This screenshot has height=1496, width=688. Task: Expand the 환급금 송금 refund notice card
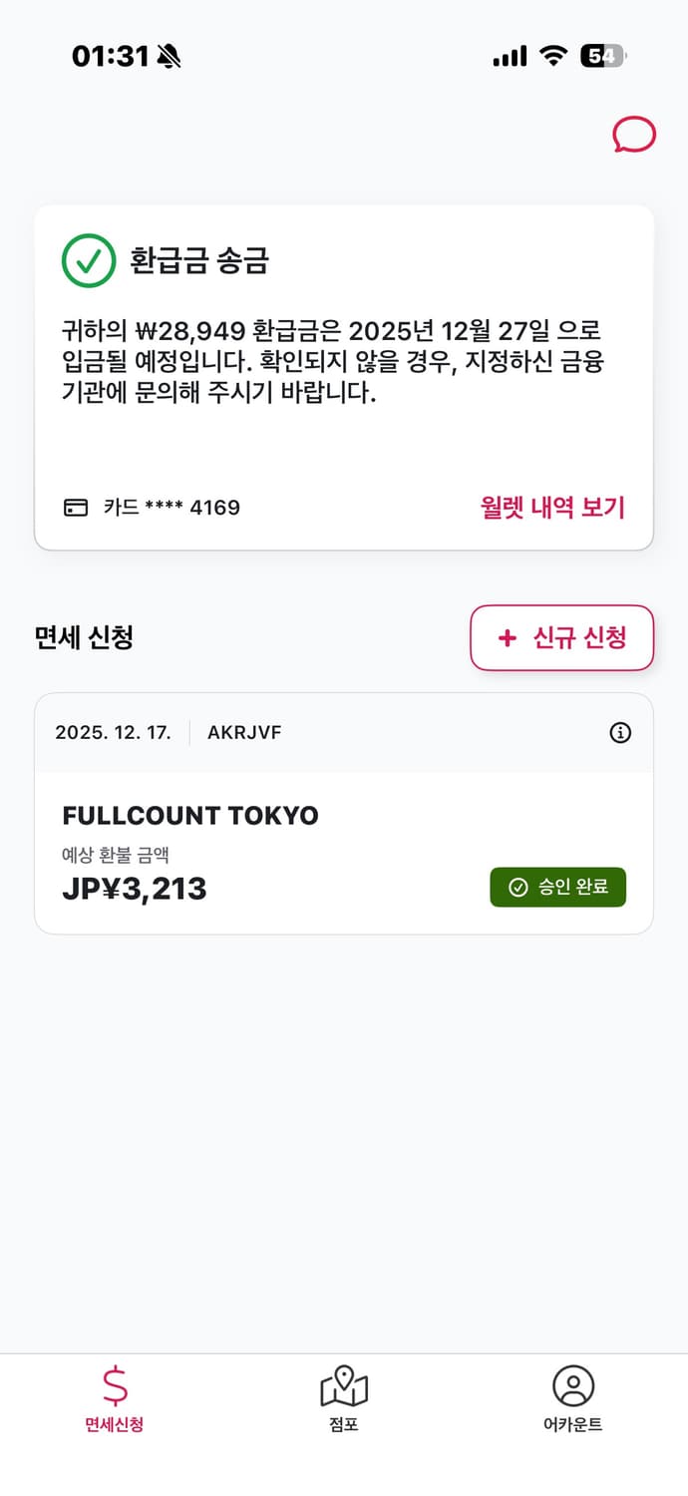click(343, 376)
